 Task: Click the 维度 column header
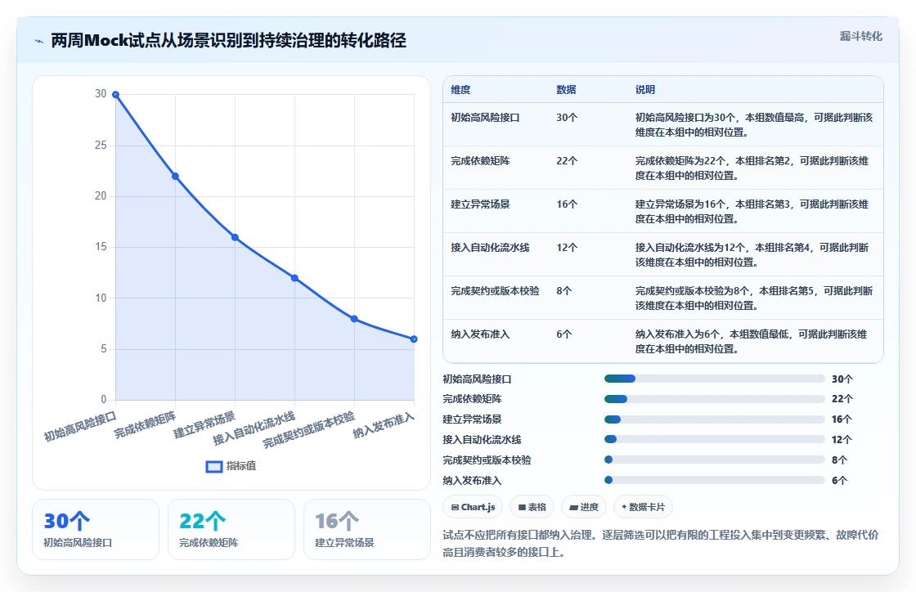pos(460,90)
